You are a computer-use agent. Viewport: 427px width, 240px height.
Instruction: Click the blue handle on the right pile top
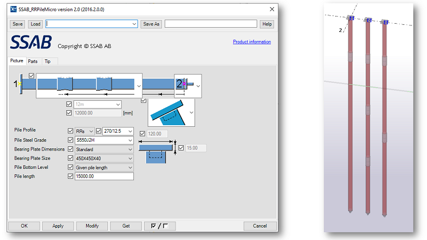tap(385, 23)
